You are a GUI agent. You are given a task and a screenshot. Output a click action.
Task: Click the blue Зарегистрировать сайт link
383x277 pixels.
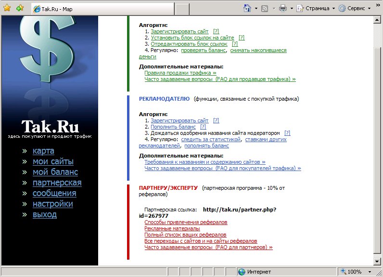click(x=179, y=120)
